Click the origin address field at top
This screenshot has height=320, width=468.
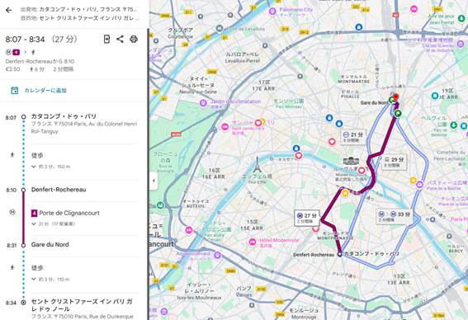(79, 10)
